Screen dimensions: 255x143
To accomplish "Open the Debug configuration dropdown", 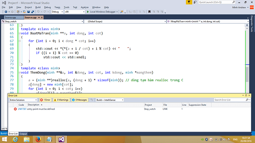I will coord(57,12).
